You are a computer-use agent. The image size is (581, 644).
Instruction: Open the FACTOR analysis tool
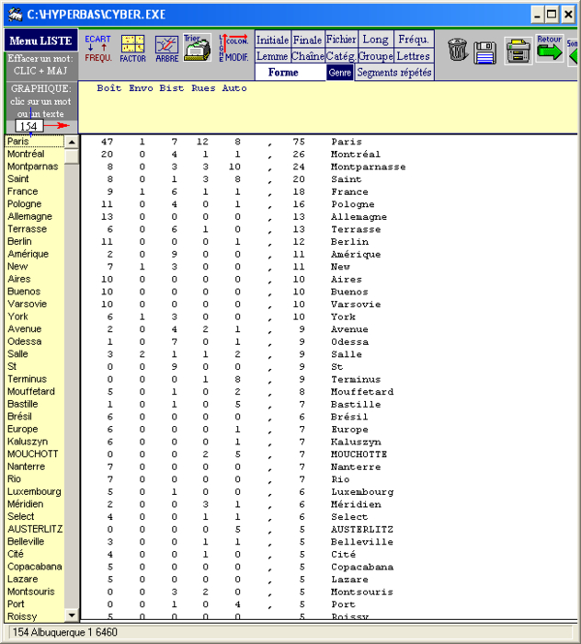[x=132, y=49]
